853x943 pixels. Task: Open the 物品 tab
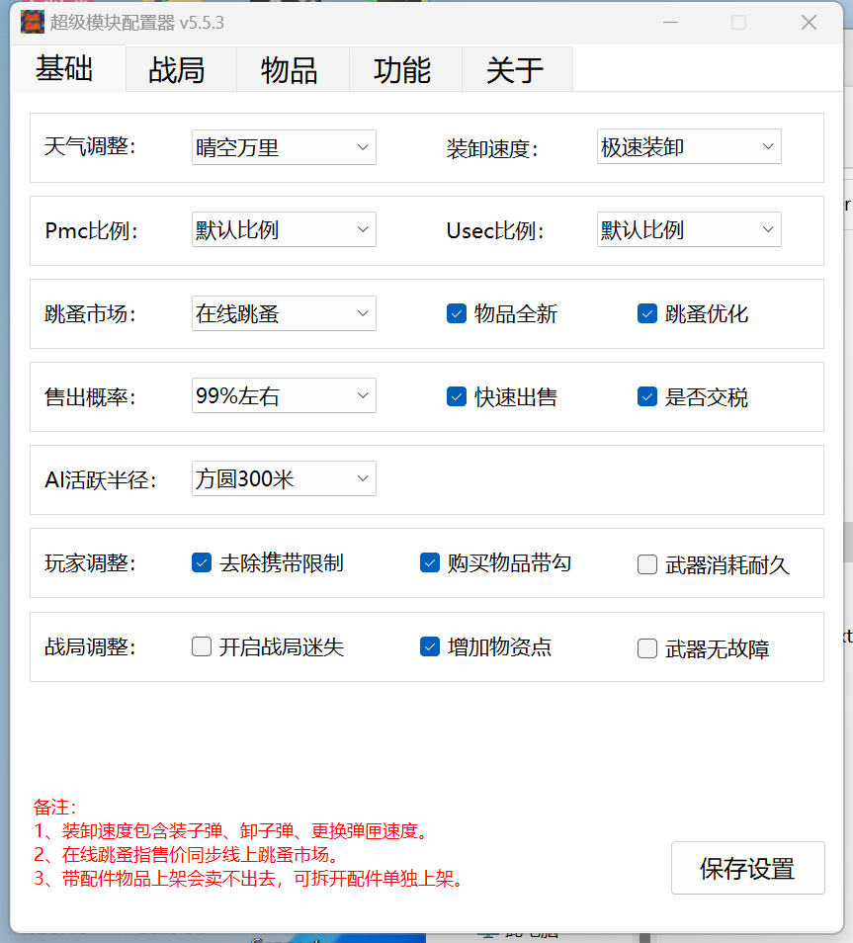pyautogui.click(x=290, y=70)
